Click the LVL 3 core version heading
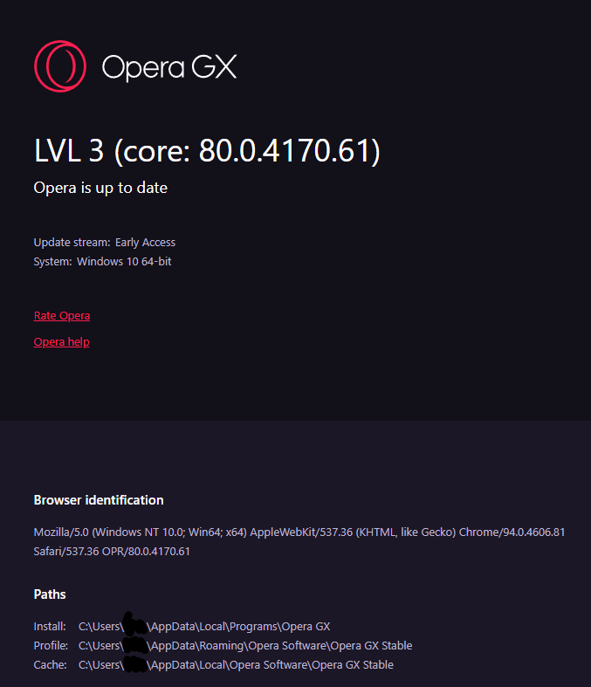The image size is (591, 687). pyautogui.click(x=207, y=151)
